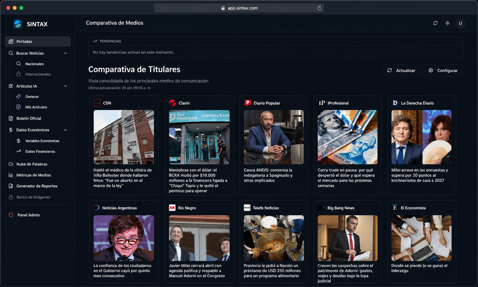Click the Buscar Noticias magnifier icon
The image size is (478, 287).
point(11,53)
